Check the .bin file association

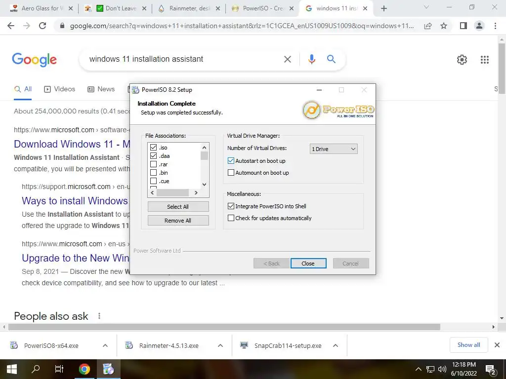(x=153, y=173)
